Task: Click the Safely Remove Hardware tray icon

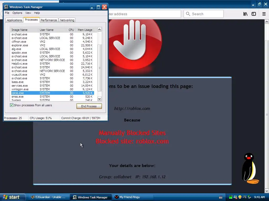Action: pyautogui.click(x=249, y=197)
